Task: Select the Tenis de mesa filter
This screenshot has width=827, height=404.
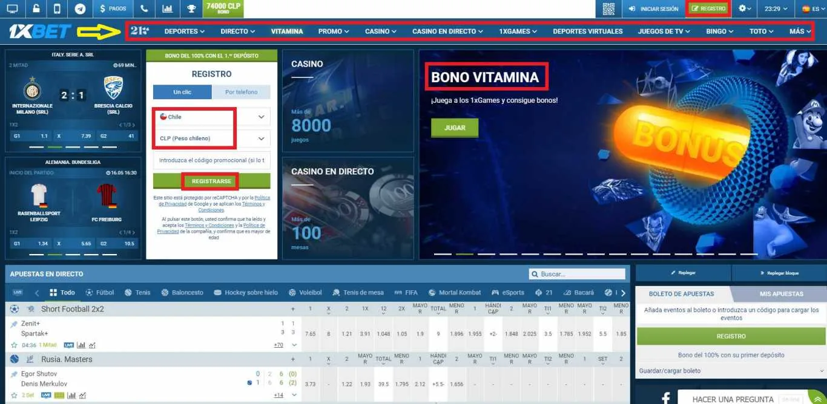Action: pyautogui.click(x=358, y=292)
